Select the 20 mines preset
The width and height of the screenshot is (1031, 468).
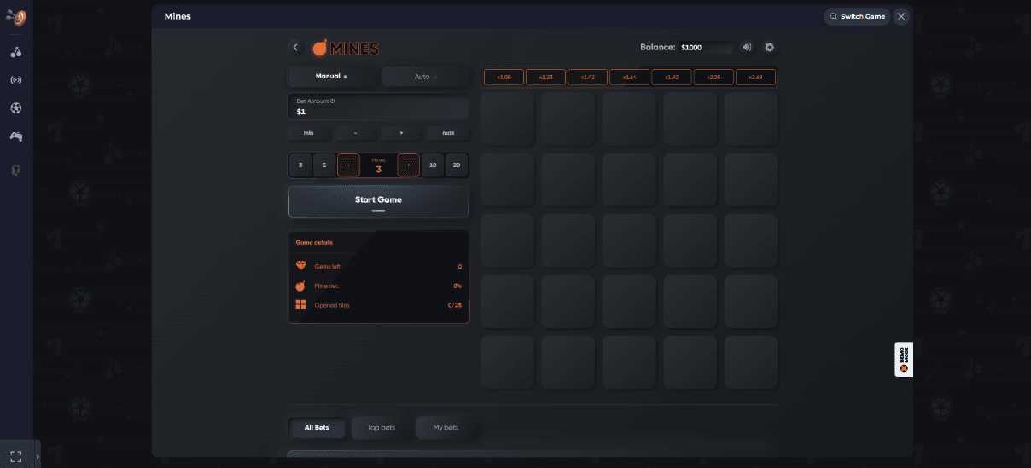457,165
